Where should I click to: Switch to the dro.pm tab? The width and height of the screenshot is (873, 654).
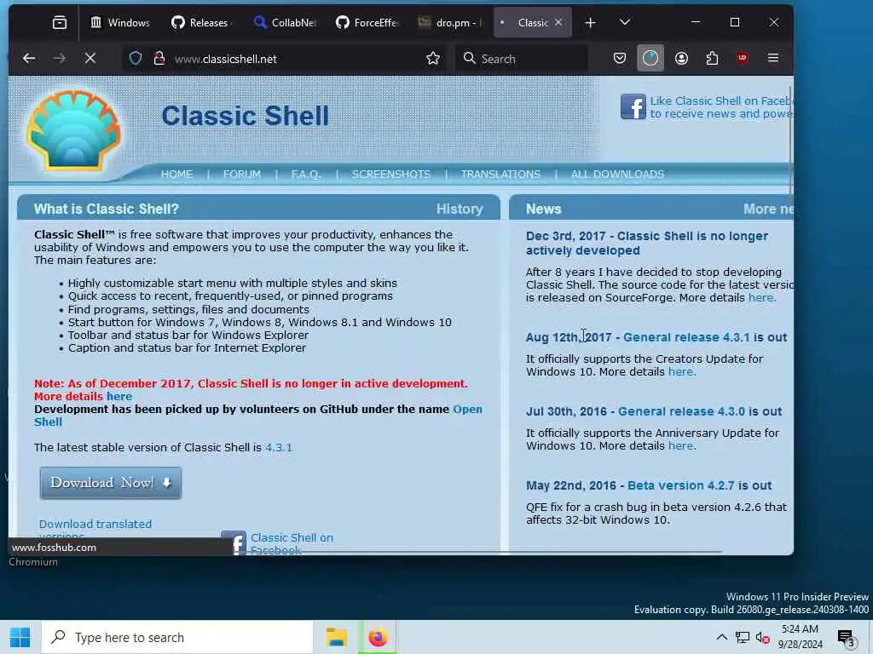coord(449,23)
